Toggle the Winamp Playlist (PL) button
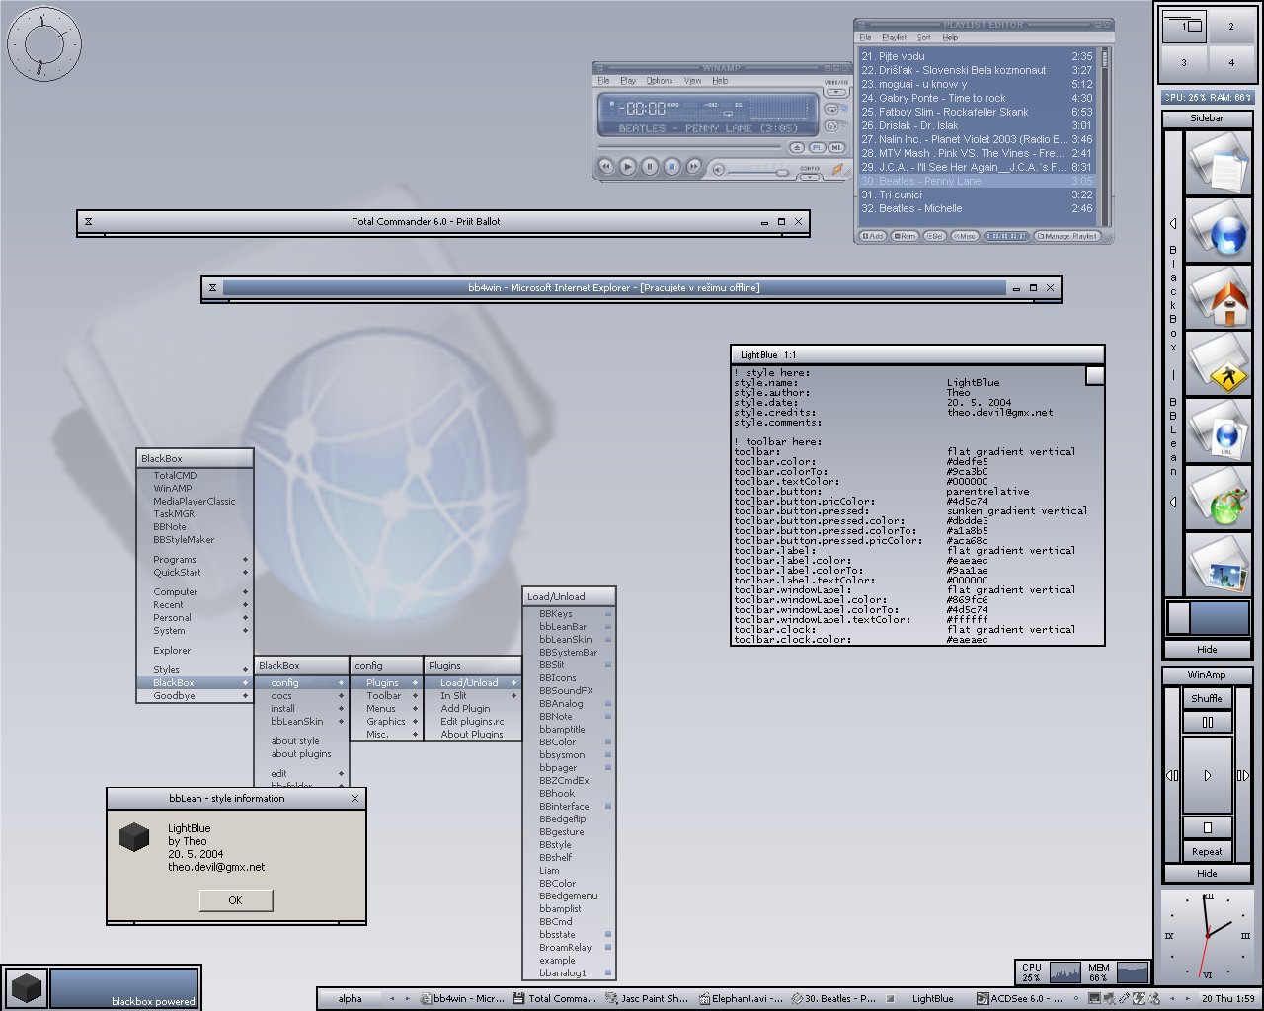 (x=817, y=147)
